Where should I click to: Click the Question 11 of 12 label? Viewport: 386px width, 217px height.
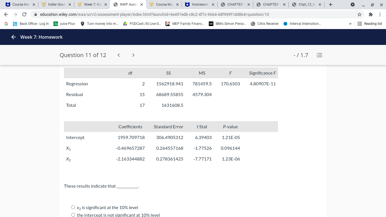click(83, 55)
